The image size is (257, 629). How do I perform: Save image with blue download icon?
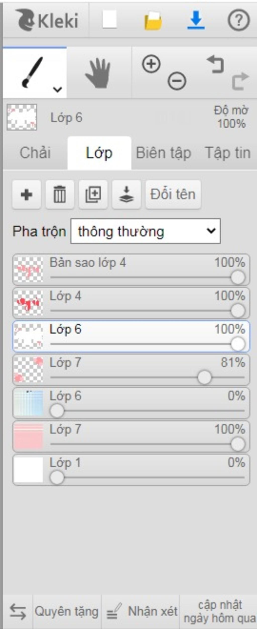pyautogui.click(x=196, y=20)
